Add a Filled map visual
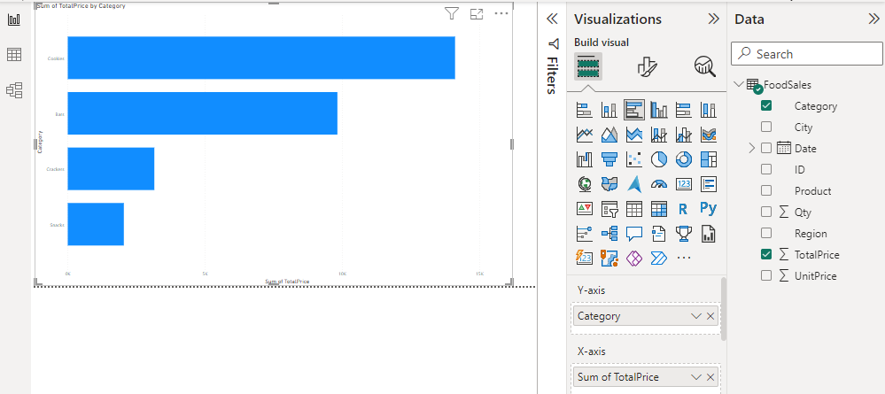The height and width of the screenshot is (394, 885). 609,184
